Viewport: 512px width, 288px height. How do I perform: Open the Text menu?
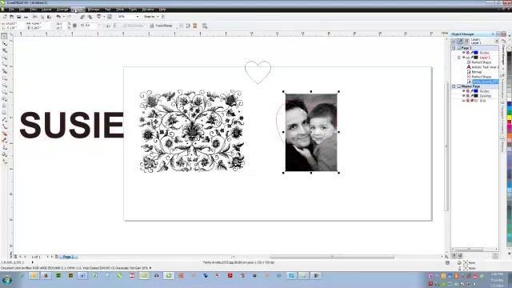[x=107, y=10]
